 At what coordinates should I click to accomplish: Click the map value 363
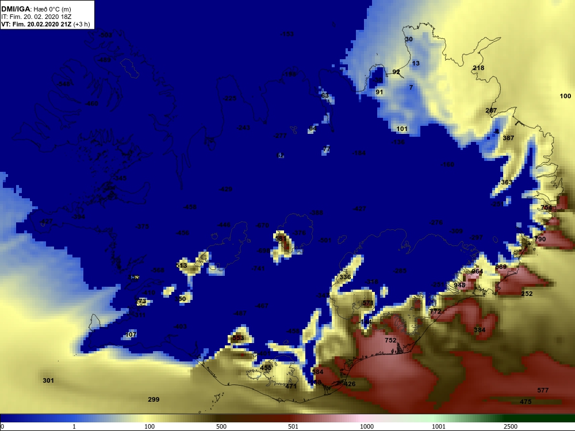(507, 183)
